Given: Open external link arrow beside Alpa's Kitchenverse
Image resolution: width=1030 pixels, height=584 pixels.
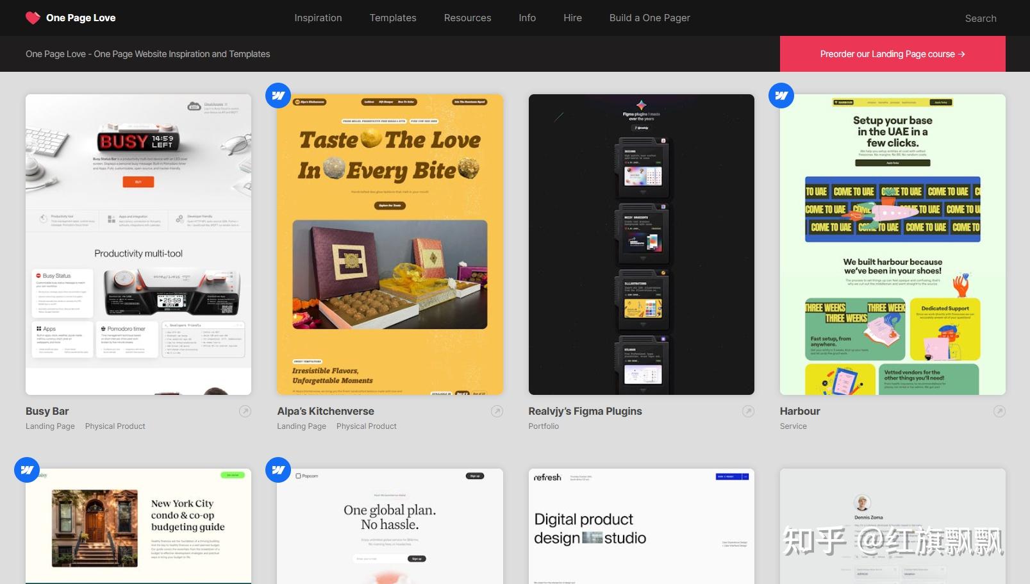Looking at the screenshot, I should 497,412.
